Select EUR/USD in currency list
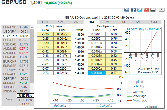167x110 pixels. point(16,27)
